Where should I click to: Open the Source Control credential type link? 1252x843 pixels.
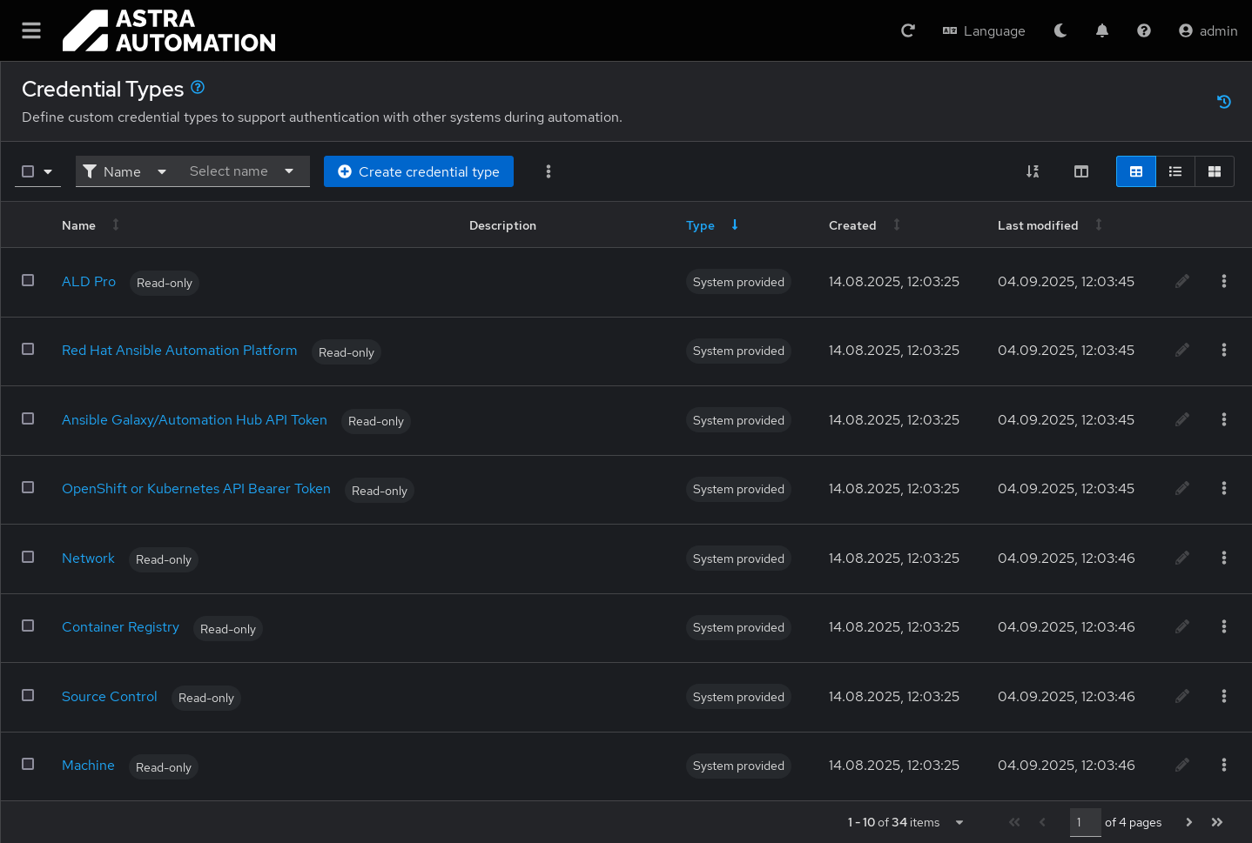click(x=110, y=696)
